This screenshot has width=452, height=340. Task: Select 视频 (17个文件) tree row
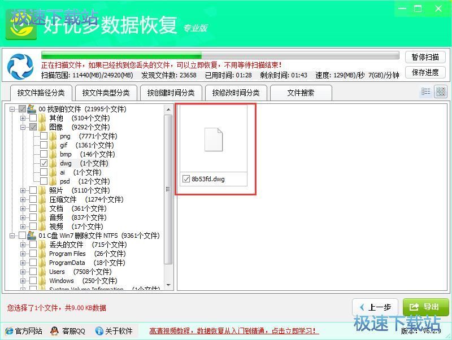[76, 226]
